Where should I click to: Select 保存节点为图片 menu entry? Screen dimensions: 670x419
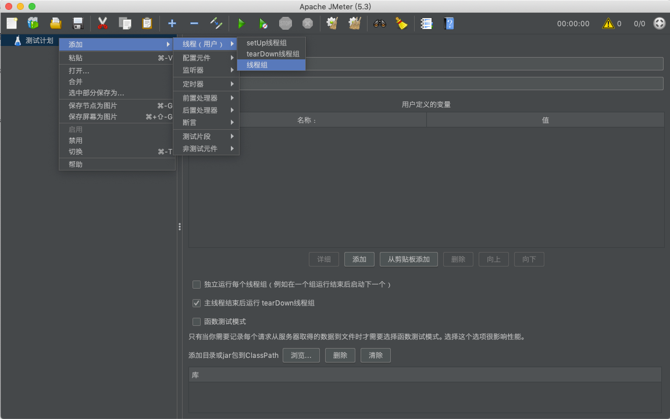[x=117, y=106]
